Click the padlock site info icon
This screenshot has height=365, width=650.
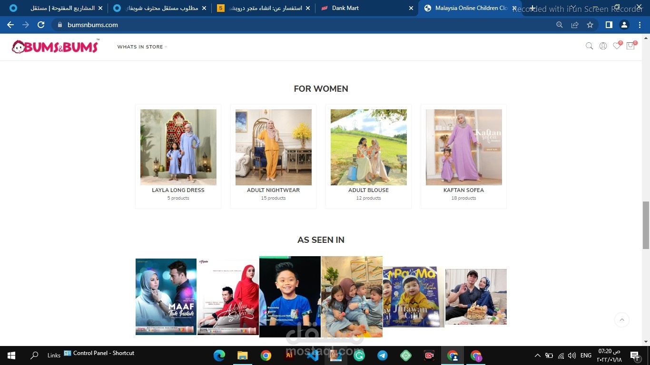coord(60,25)
